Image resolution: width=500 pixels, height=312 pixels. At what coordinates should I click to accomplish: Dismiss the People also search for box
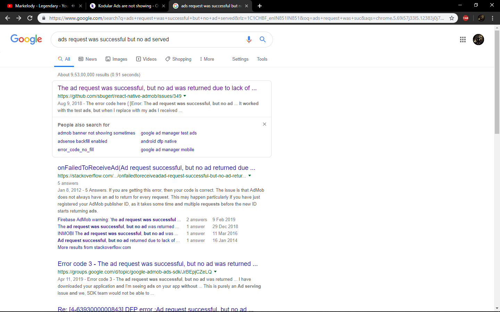coord(265,124)
